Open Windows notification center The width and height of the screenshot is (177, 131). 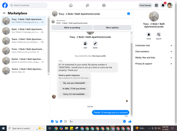[x=172, y=128]
